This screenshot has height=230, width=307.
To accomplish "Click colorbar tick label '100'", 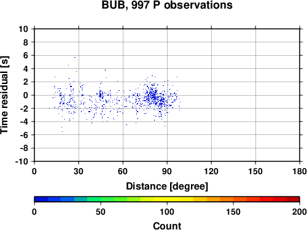I will click(167, 212).
